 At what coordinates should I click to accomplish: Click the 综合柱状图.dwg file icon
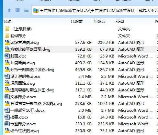[x=7, y=130]
